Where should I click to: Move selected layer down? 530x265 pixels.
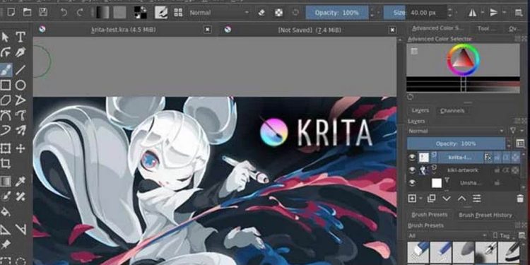coord(447,199)
